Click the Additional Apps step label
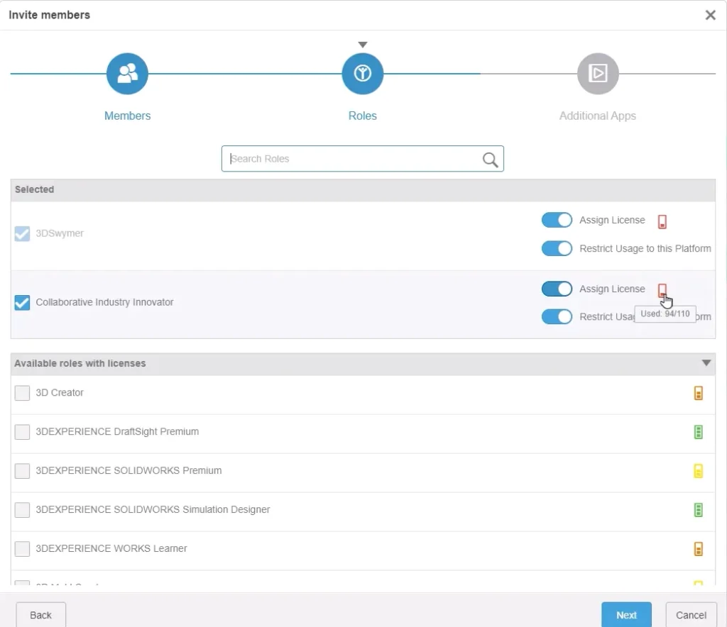The height and width of the screenshot is (627, 727). 598,116
